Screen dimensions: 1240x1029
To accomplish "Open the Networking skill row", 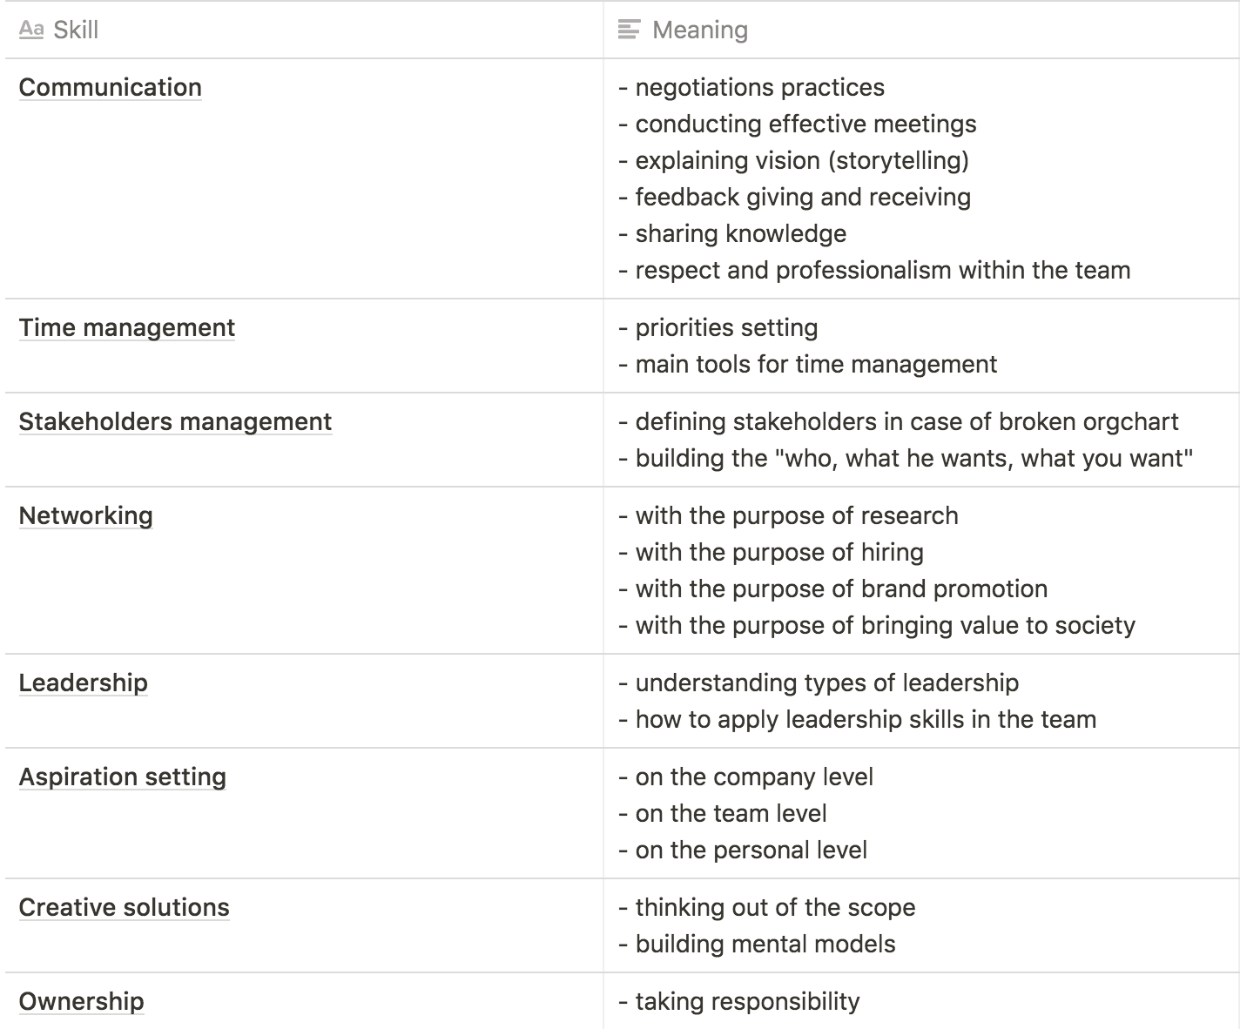I will (85, 515).
